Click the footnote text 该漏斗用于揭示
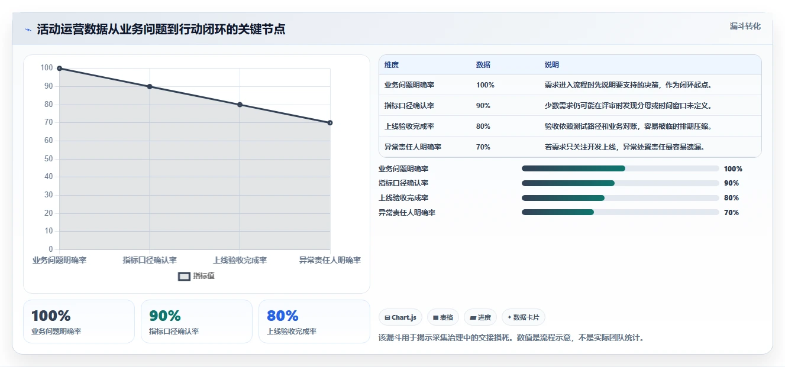The image size is (785, 367). coord(511,338)
